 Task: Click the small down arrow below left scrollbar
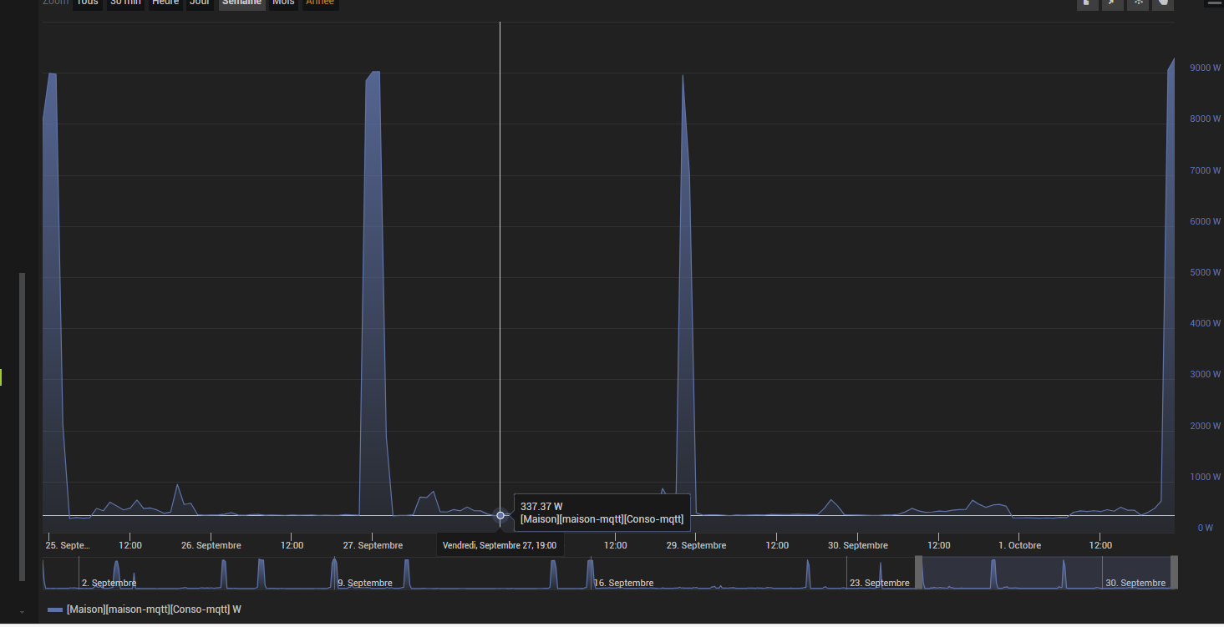click(23, 612)
